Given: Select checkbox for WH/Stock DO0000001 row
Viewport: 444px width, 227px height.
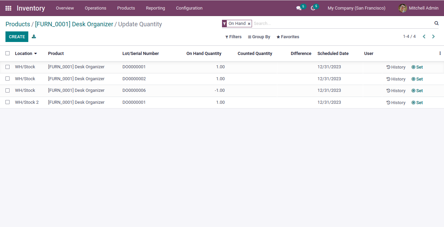Looking at the screenshot, I should (x=8, y=67).
